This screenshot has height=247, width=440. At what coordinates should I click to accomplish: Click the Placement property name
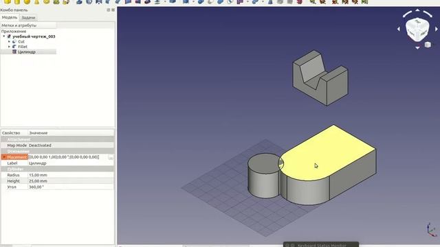point(16,157)
